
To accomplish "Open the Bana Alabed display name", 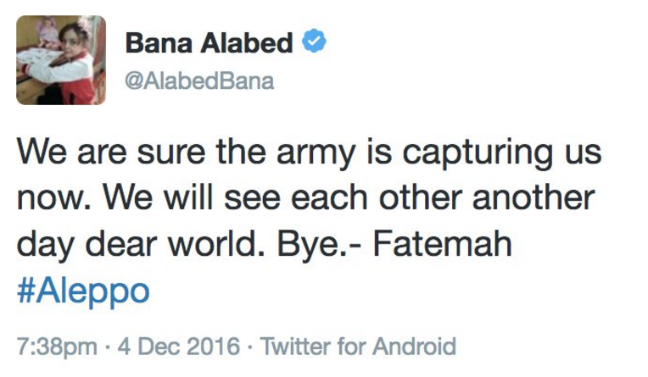I will (x=209, y=42).
